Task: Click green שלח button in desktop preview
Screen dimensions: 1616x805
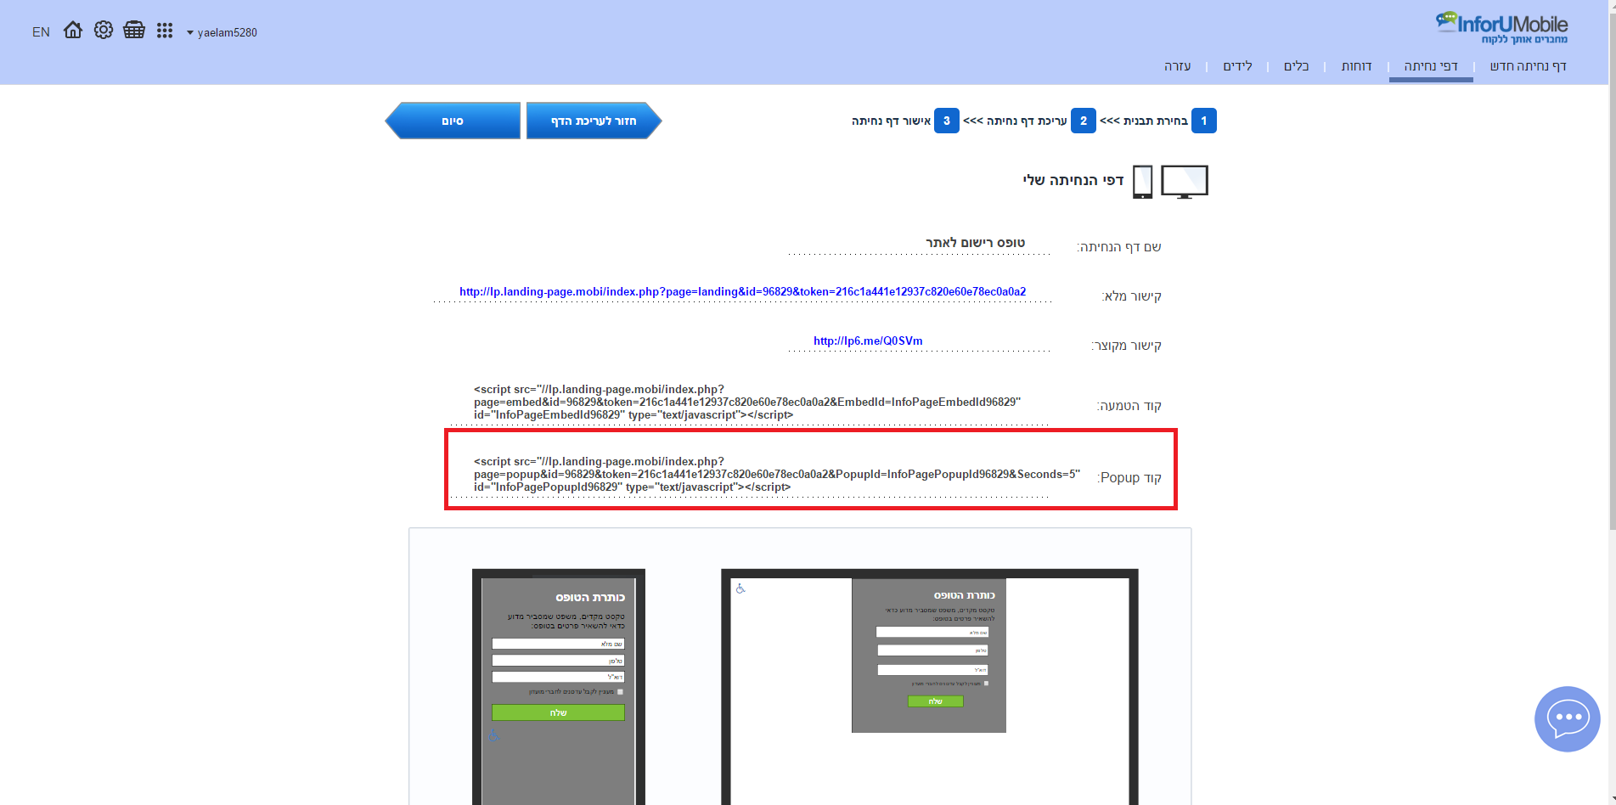Action: (936, 701)
